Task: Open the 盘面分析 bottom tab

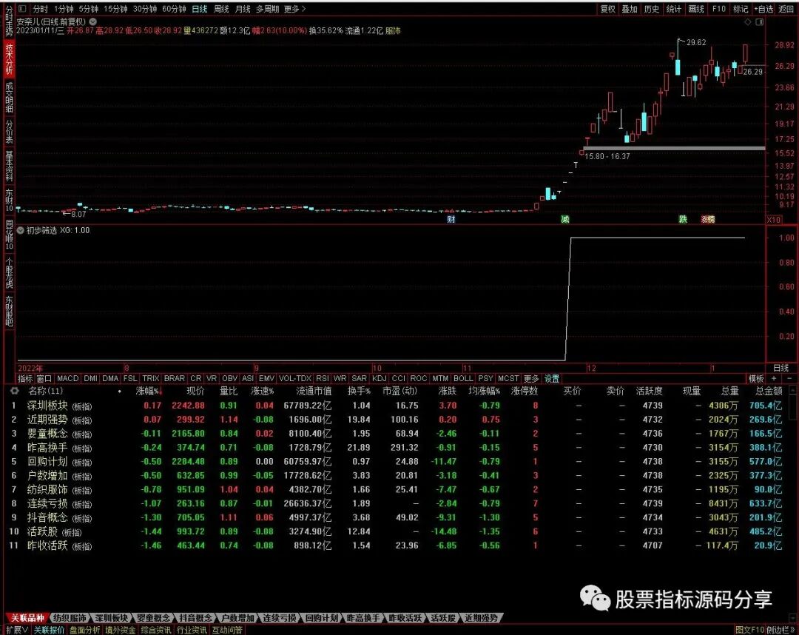Action: pos(84,630)
